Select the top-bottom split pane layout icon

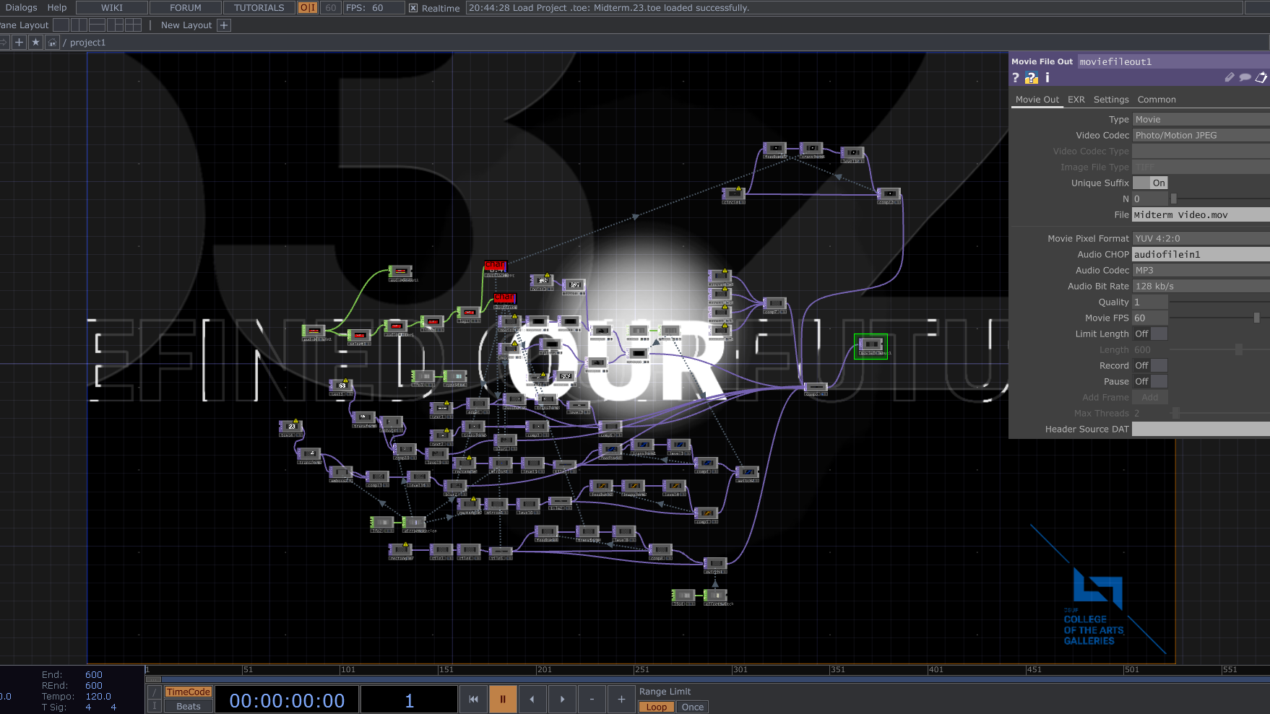(97, 25)
